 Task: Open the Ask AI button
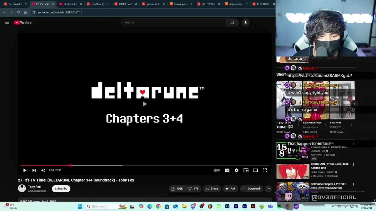pyautogui.click(x=230, y=189)
